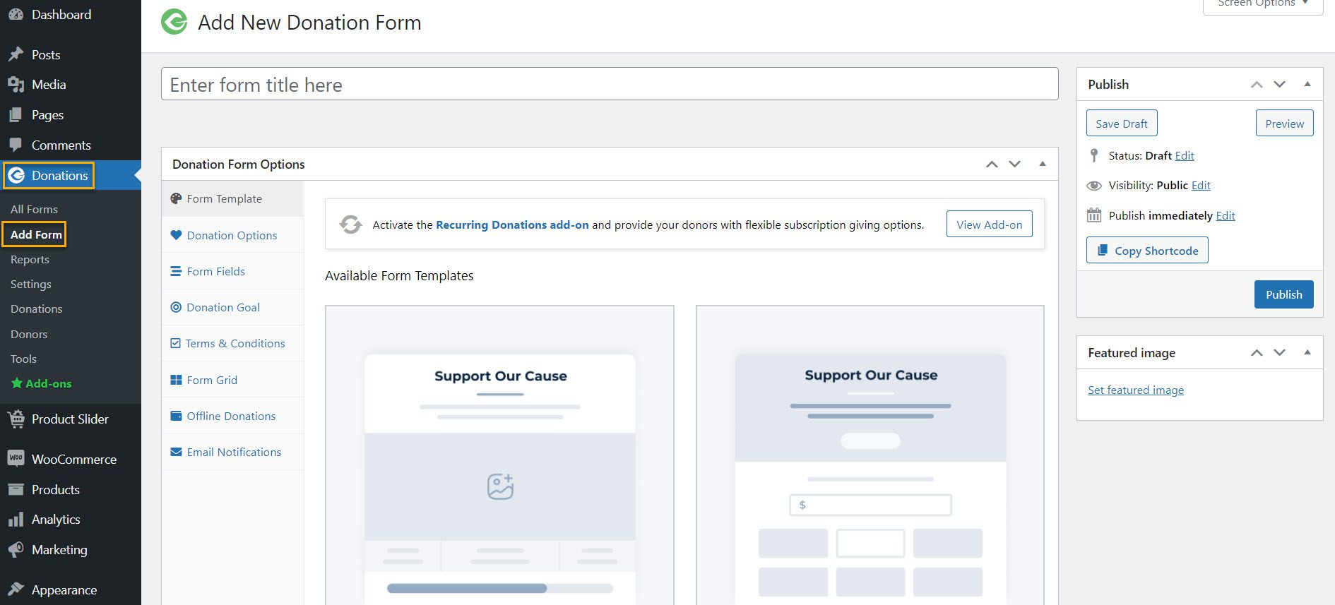1335x605 pixels.
Task: Click the status key icon in Publish box
Action: pyautogui.click(x=1094, y=155)
